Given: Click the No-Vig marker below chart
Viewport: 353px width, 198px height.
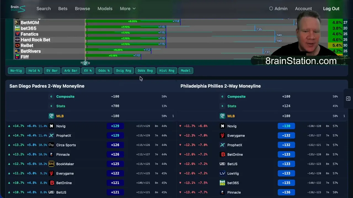Looking at the screenshot, I should 85,63.
